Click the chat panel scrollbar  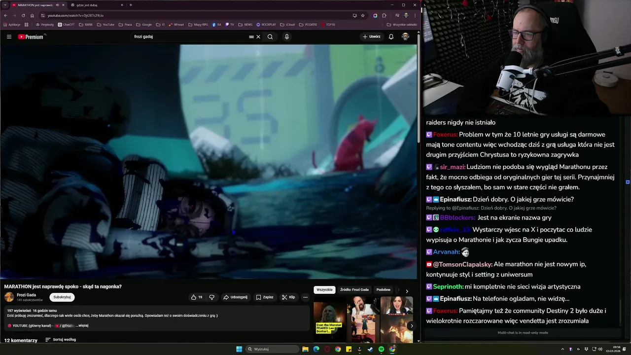[x=620, y=312]
